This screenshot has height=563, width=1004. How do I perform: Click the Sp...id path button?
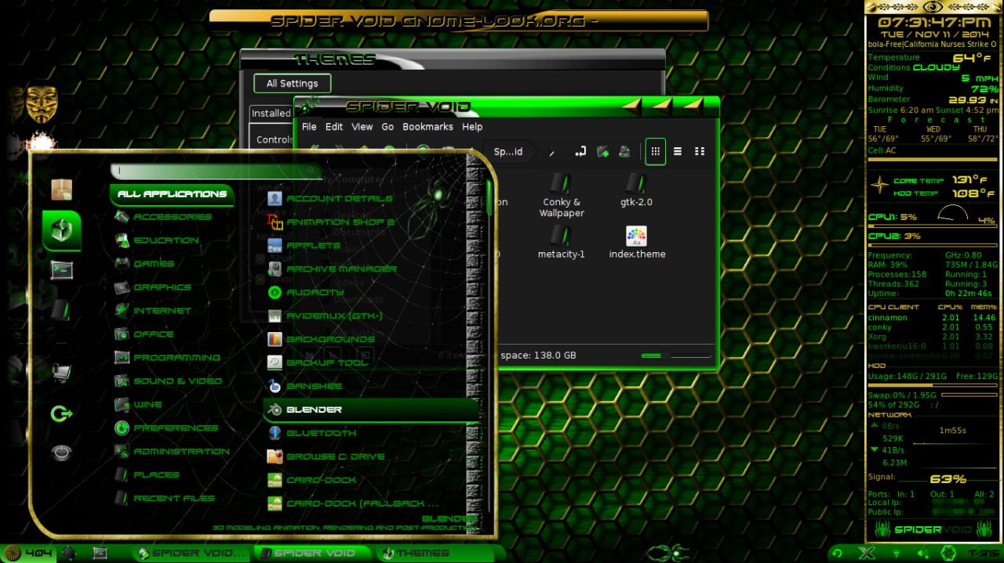pos(508,152)
